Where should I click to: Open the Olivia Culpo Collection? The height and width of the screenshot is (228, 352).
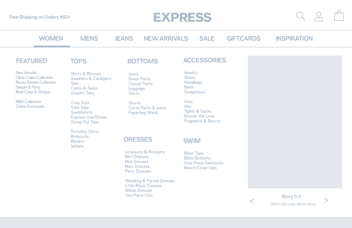(x=34, y=77)
